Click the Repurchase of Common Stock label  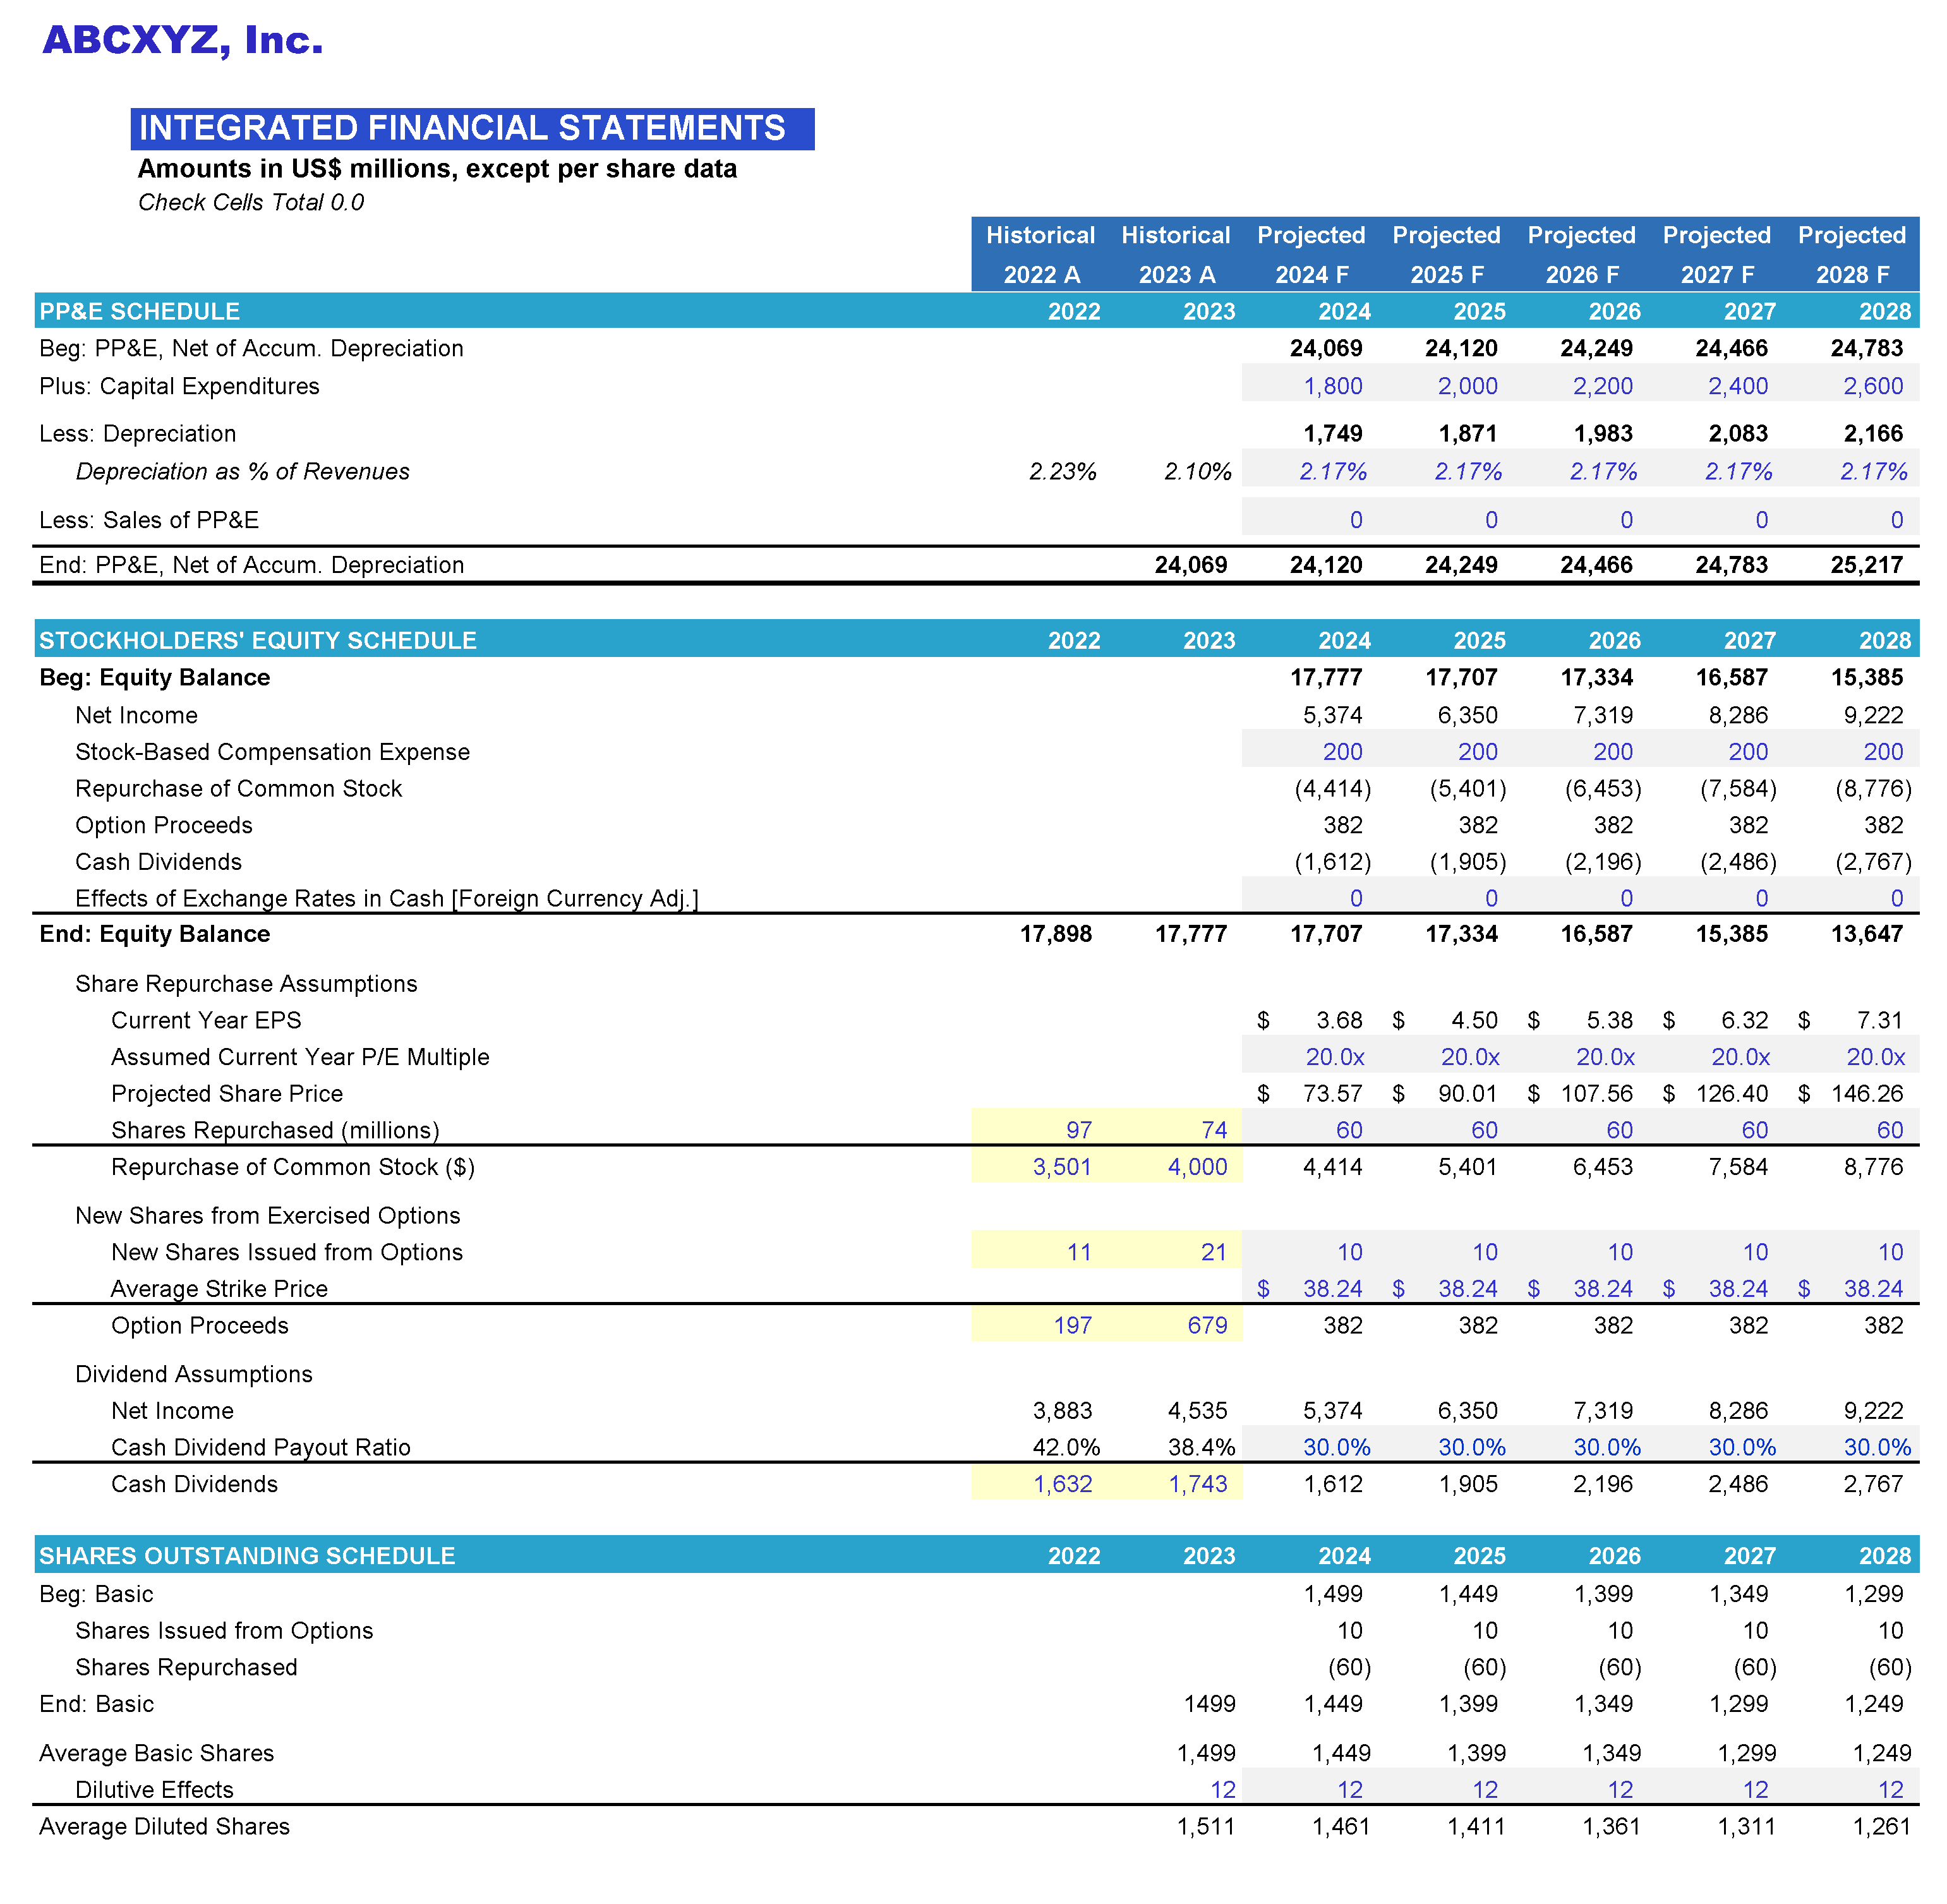pos(239,788)
